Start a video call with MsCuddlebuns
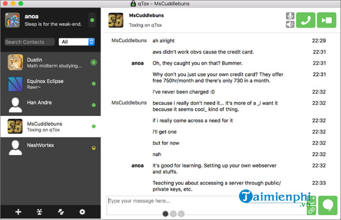Image resolution: width=341 pixels, height=220 pixels. 326,21
